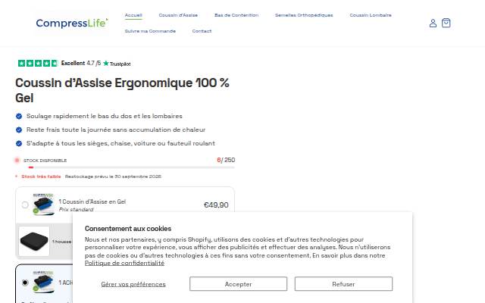Click the Accepter cookies button
The width and height of the screenshot is (485, 303).
[238, 284]
